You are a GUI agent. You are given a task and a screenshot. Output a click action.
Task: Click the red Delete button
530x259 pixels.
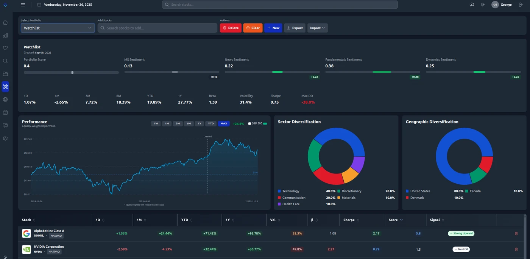231,28
